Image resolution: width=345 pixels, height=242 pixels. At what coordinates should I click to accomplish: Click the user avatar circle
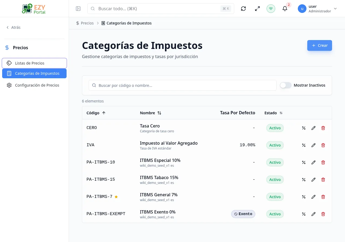coord(302,9)
